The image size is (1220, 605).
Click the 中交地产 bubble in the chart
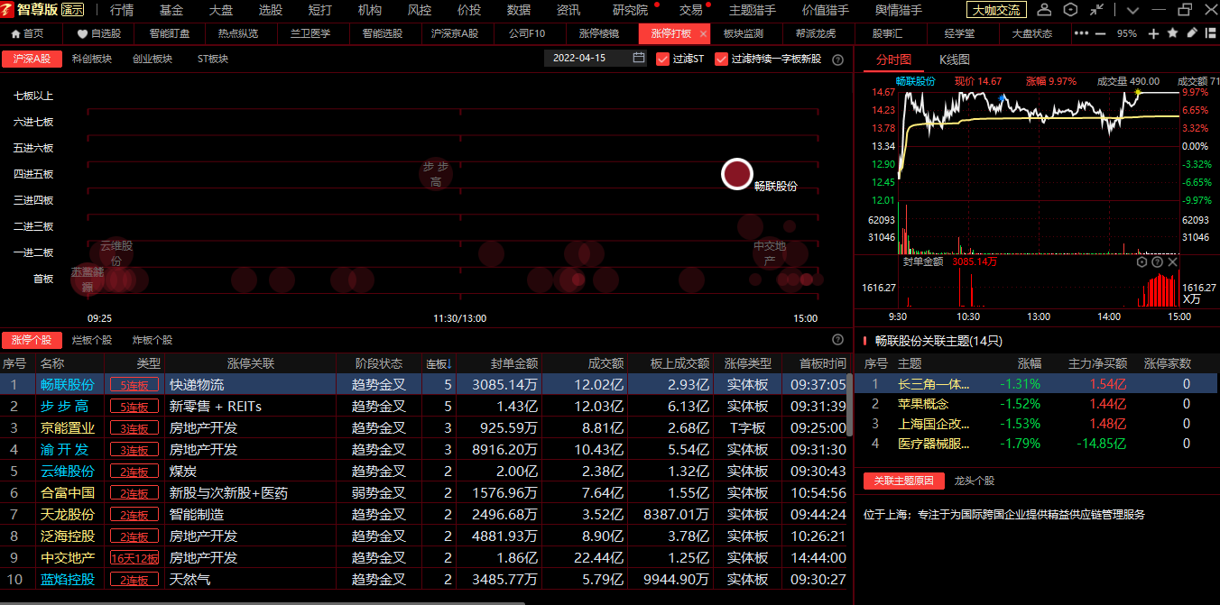point(770,252)
